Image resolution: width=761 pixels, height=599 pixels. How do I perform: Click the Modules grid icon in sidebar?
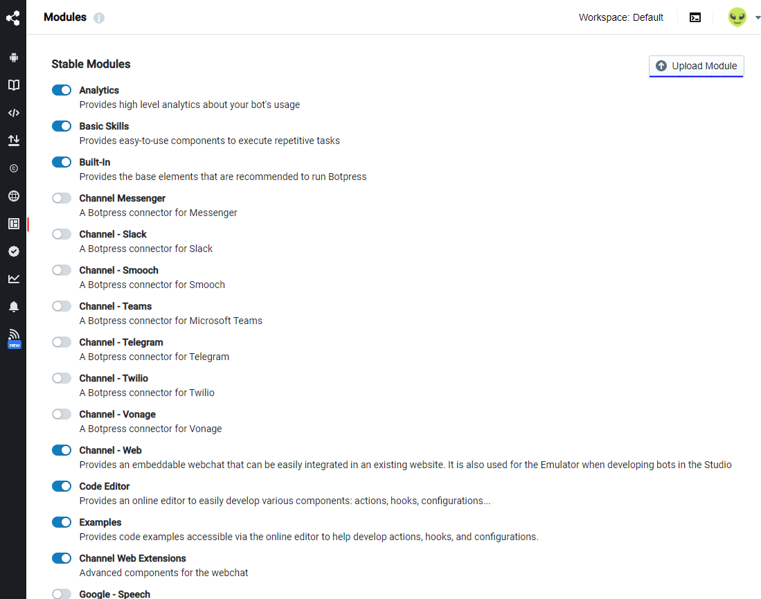point(13,224)
